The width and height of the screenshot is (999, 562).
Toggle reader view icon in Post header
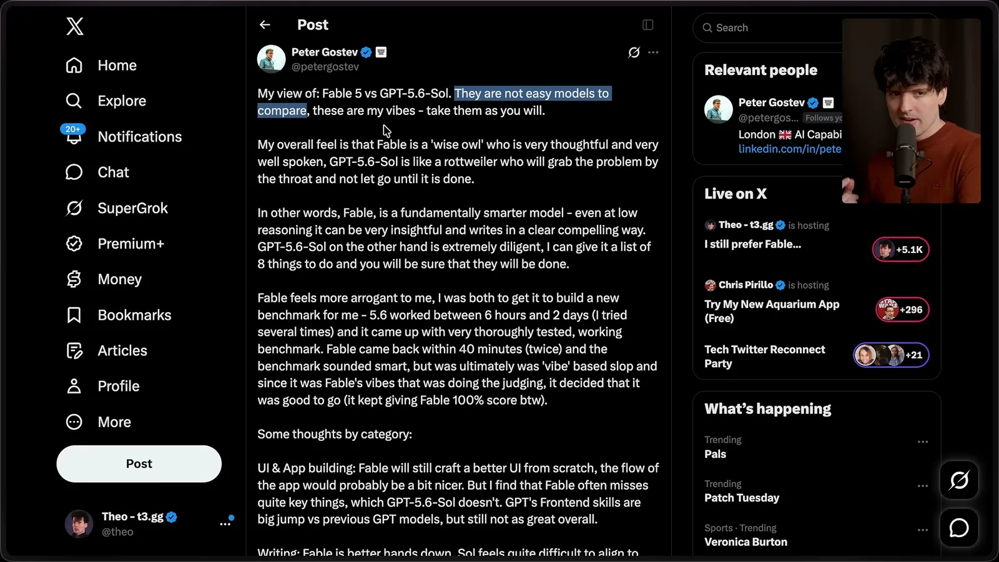click(648, 24)
